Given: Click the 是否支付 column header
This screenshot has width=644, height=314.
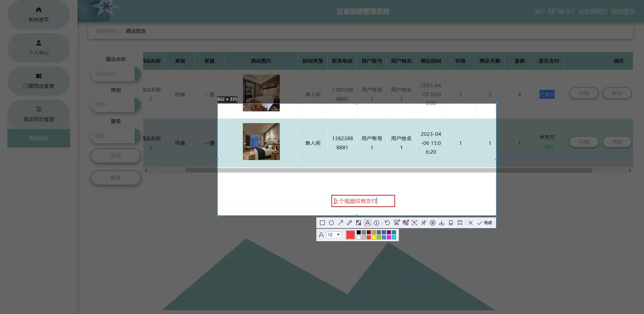Looking at the screenshot, I should tap(549, 61).
